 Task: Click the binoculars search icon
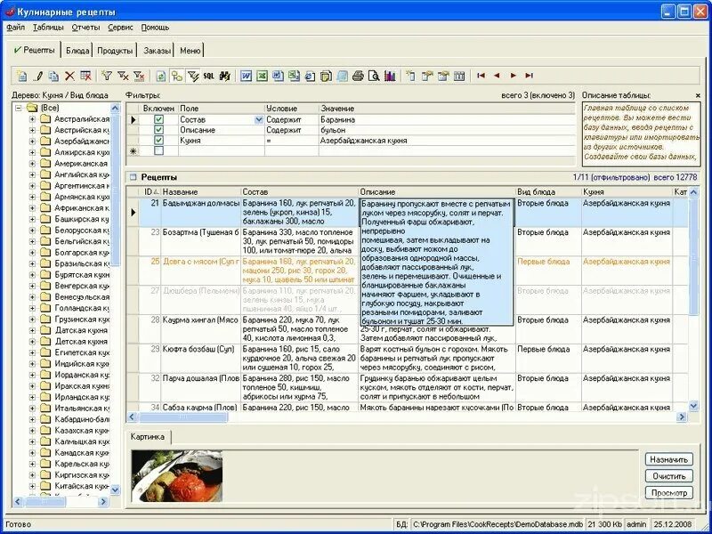pos(225,76)
